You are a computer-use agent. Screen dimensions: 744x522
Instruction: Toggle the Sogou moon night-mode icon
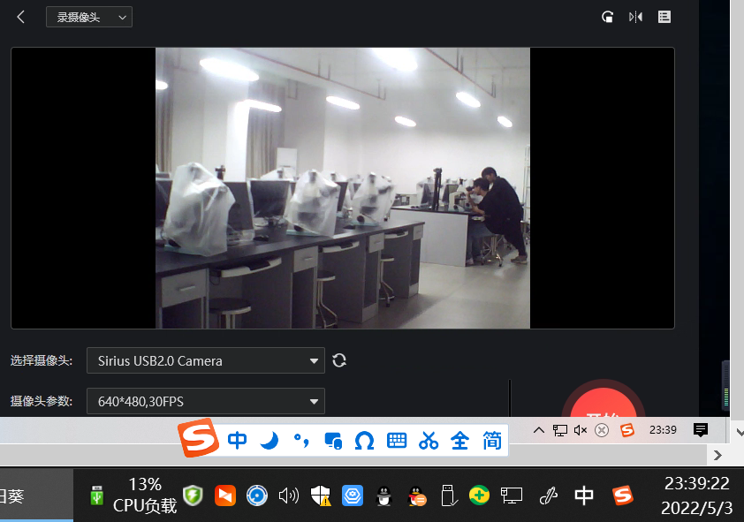(270, 440)
